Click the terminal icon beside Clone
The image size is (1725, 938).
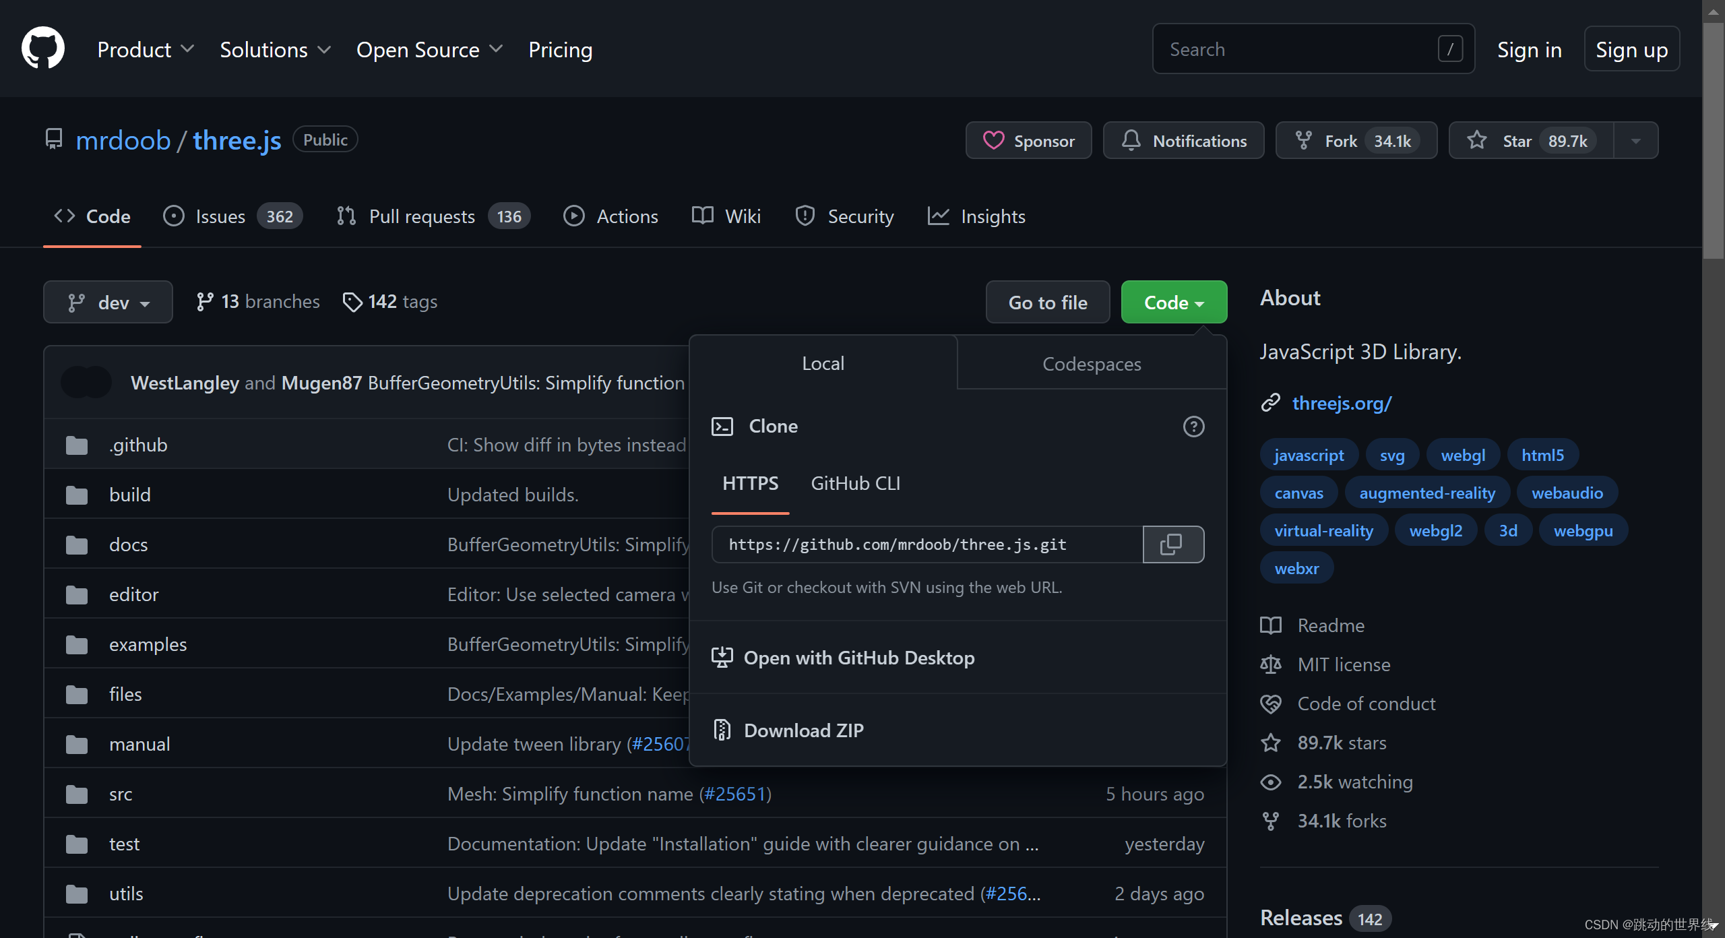pos(722,427)
